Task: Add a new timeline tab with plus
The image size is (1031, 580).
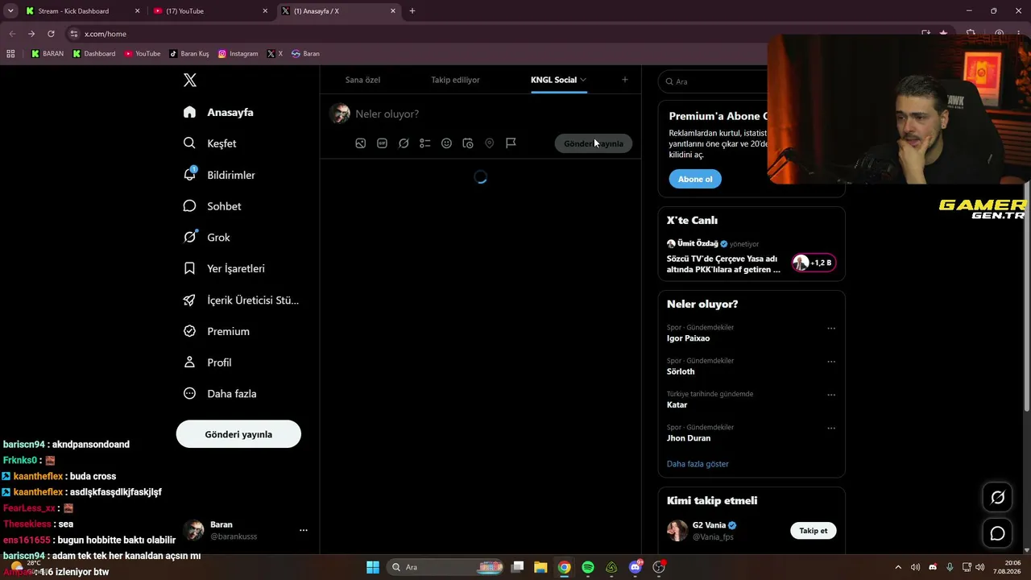Action: [x=625, y=80]
